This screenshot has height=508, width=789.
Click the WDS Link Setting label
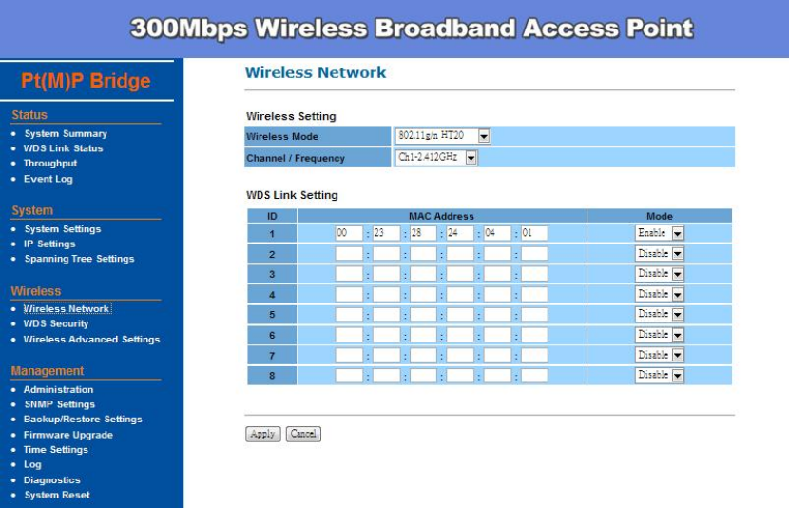tap(292, 195)
